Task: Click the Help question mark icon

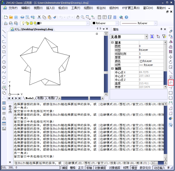Action: click(126, 17)
